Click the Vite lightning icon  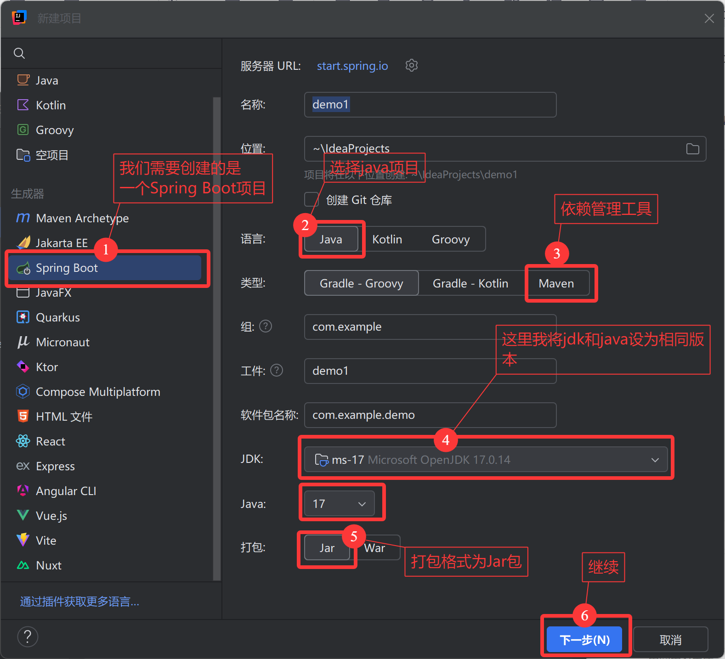pyautogui.click(x=23, y=540)
